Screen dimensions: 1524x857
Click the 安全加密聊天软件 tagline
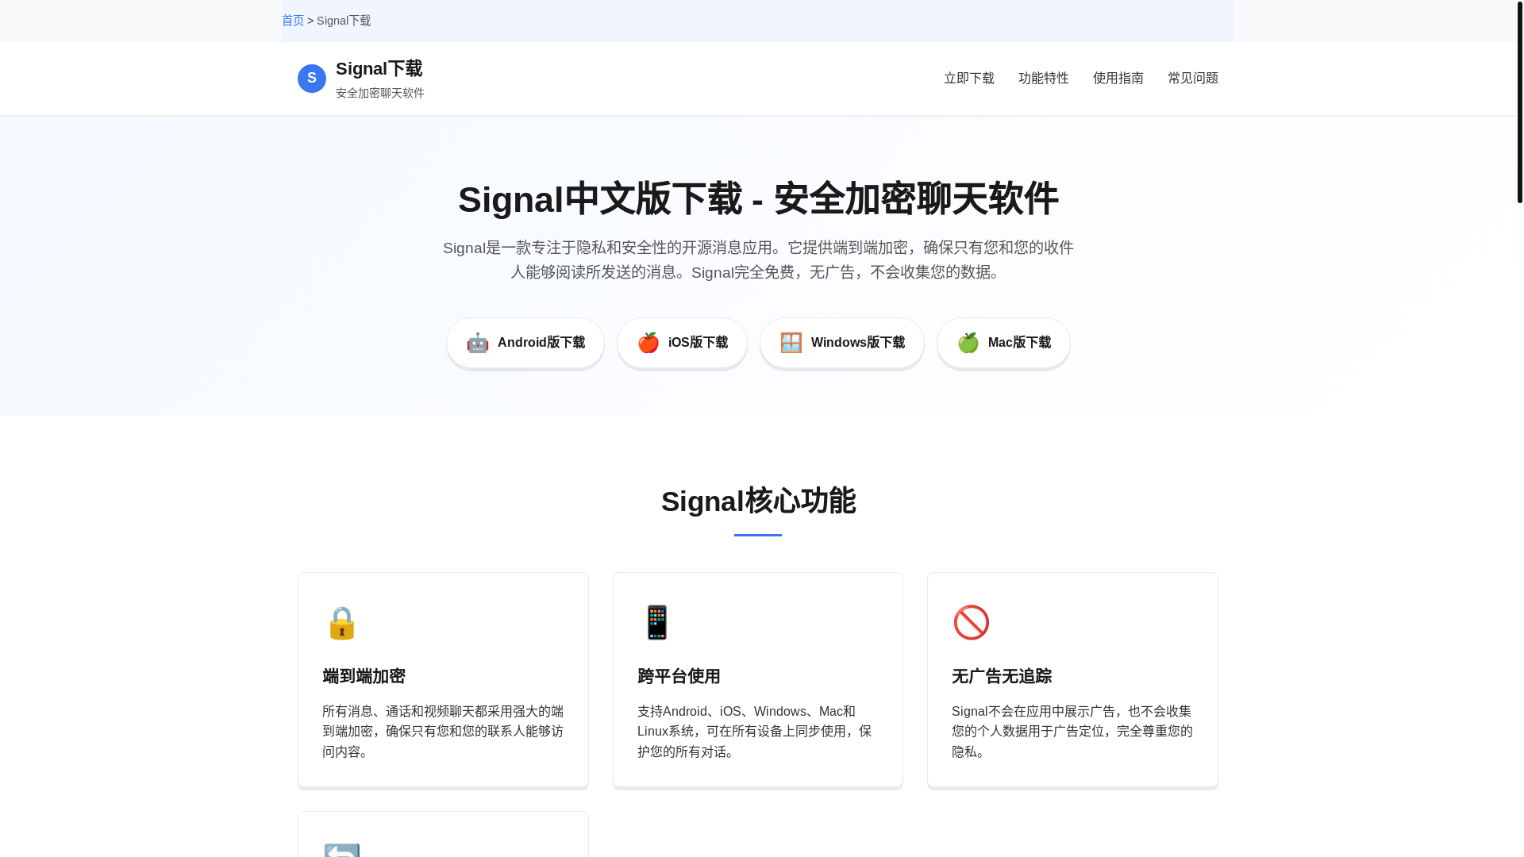380,94
